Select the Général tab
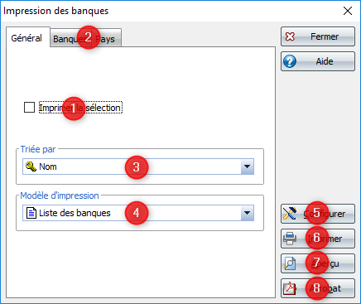361x304 pixels. click(28, 37)
